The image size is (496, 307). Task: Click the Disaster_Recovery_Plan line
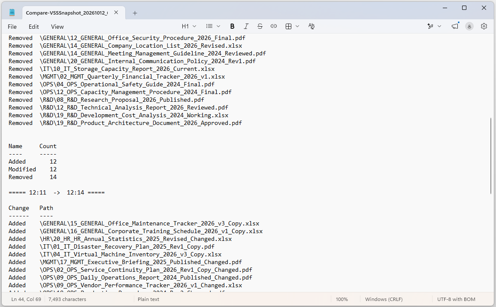112,247
